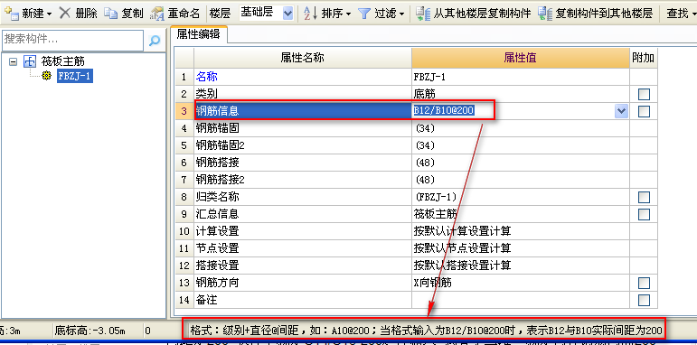Select the gear icon of FBZJ-1 item
Image resolution: width=697 pixels, height=345 pixels.
pyautogui.click(x=46, y=76)
